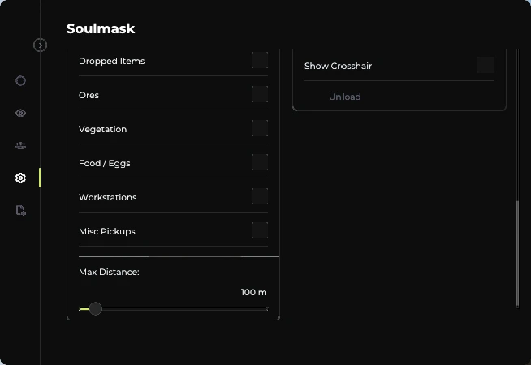Click the Soulmask title text

(101, 28)
